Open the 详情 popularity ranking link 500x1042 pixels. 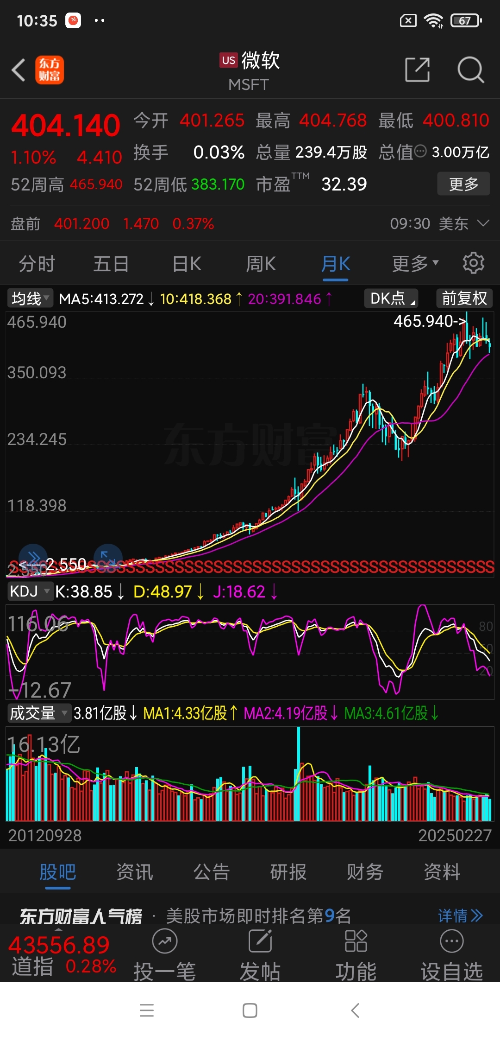coord(461,915)
